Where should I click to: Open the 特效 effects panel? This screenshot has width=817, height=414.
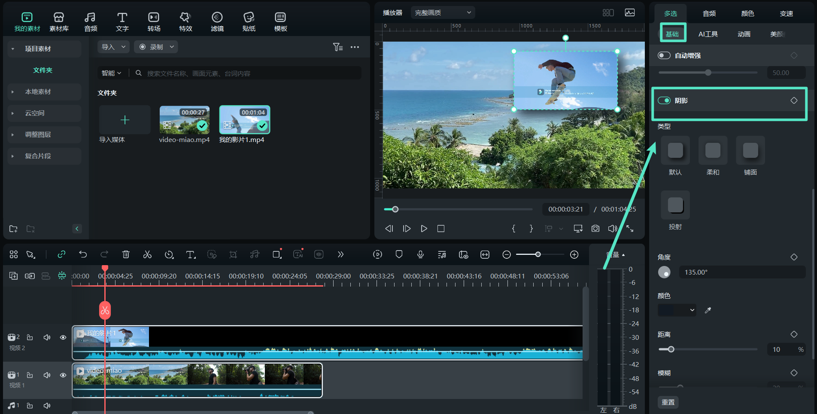point(185,21)
